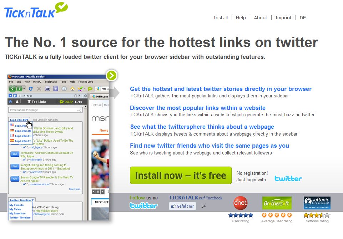Click the Follow us on twitter logo
This screenshot has height=239, width=343.
coord(144,205)
